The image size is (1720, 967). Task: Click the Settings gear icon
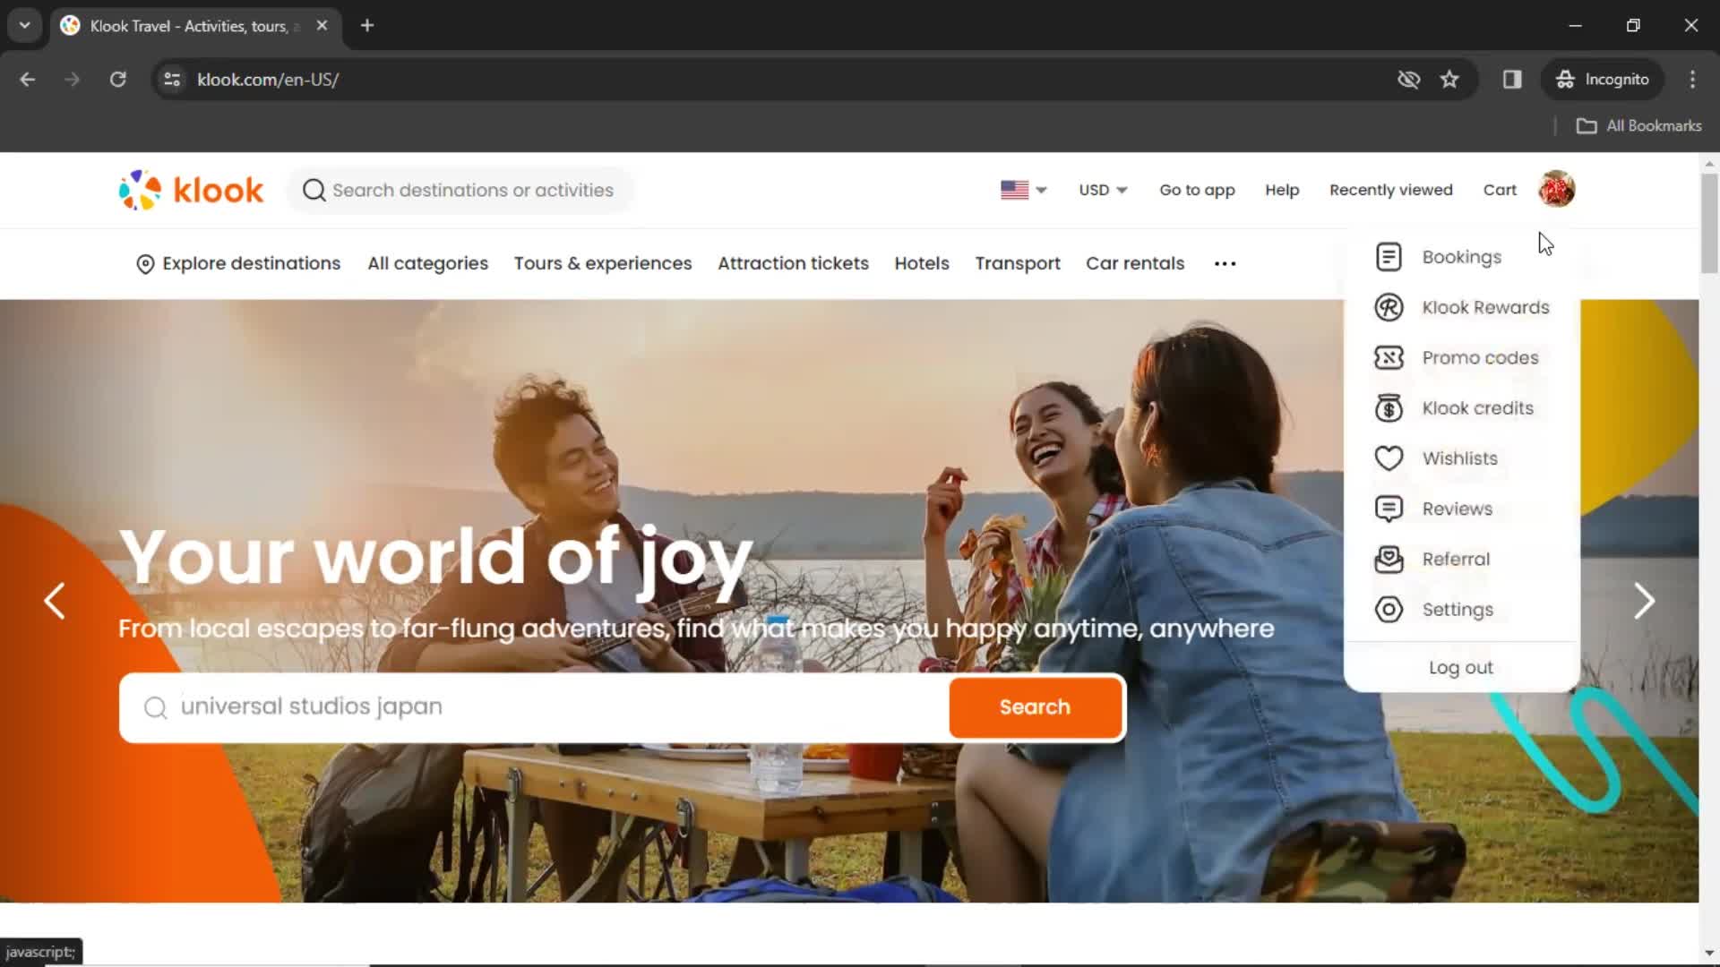point(1389,609)
